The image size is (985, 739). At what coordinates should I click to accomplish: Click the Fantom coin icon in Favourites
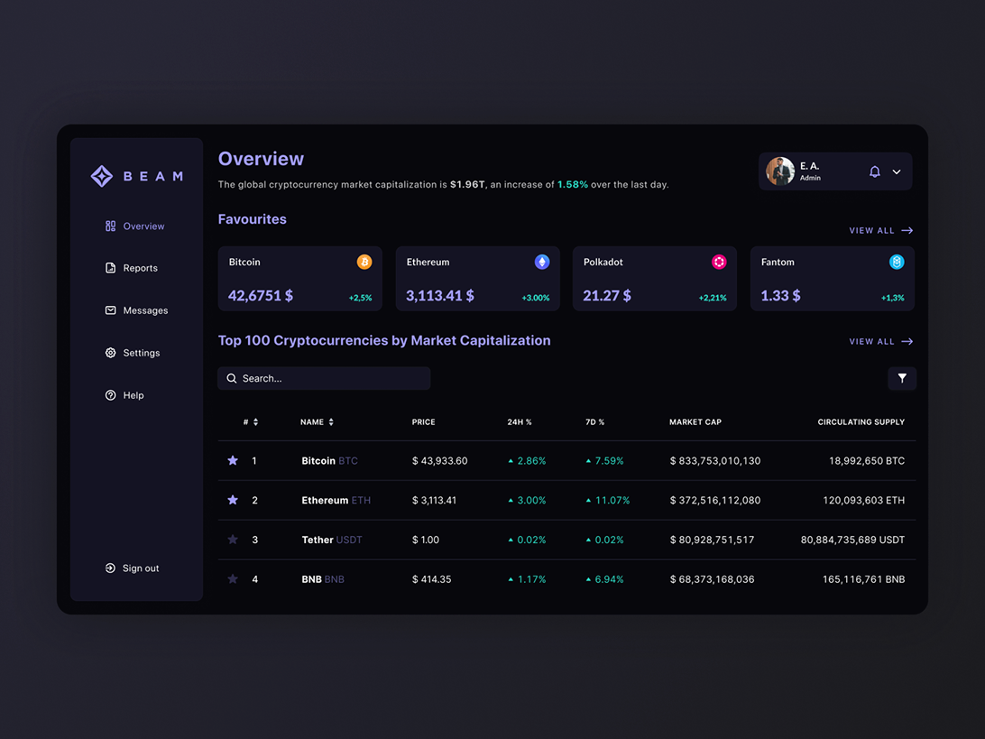(x=897, y=262)
